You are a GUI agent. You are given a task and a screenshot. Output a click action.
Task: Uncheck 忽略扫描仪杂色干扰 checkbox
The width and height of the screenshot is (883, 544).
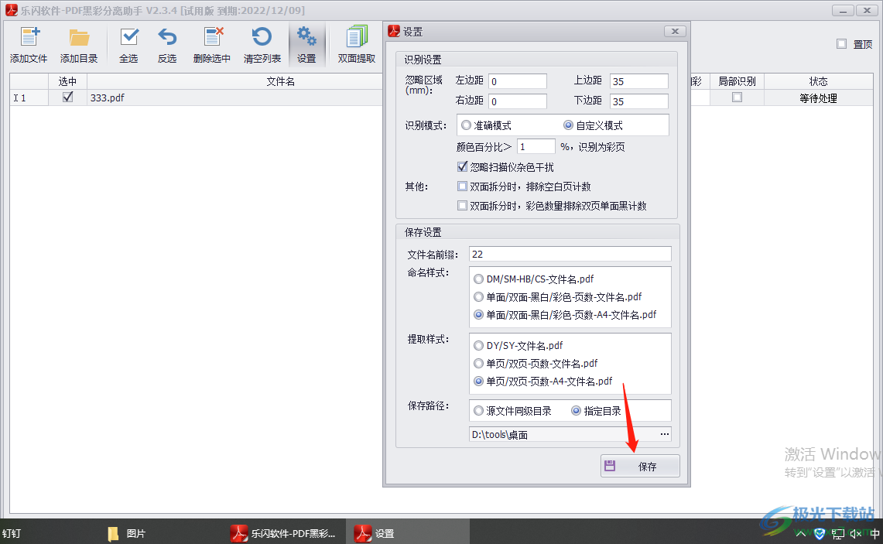(462, 166)
